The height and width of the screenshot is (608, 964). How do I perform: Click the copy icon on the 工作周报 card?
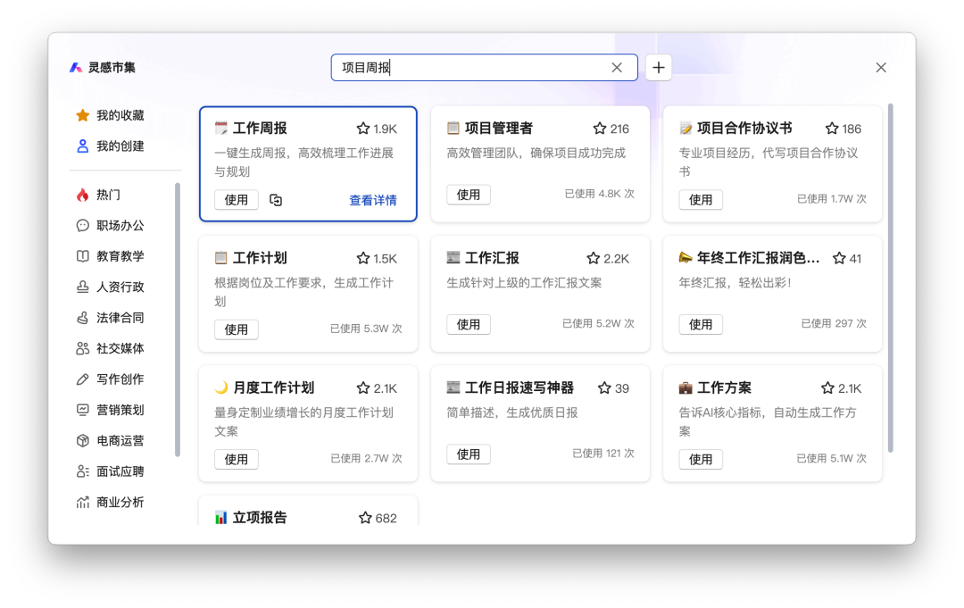(x=276, y=200)
